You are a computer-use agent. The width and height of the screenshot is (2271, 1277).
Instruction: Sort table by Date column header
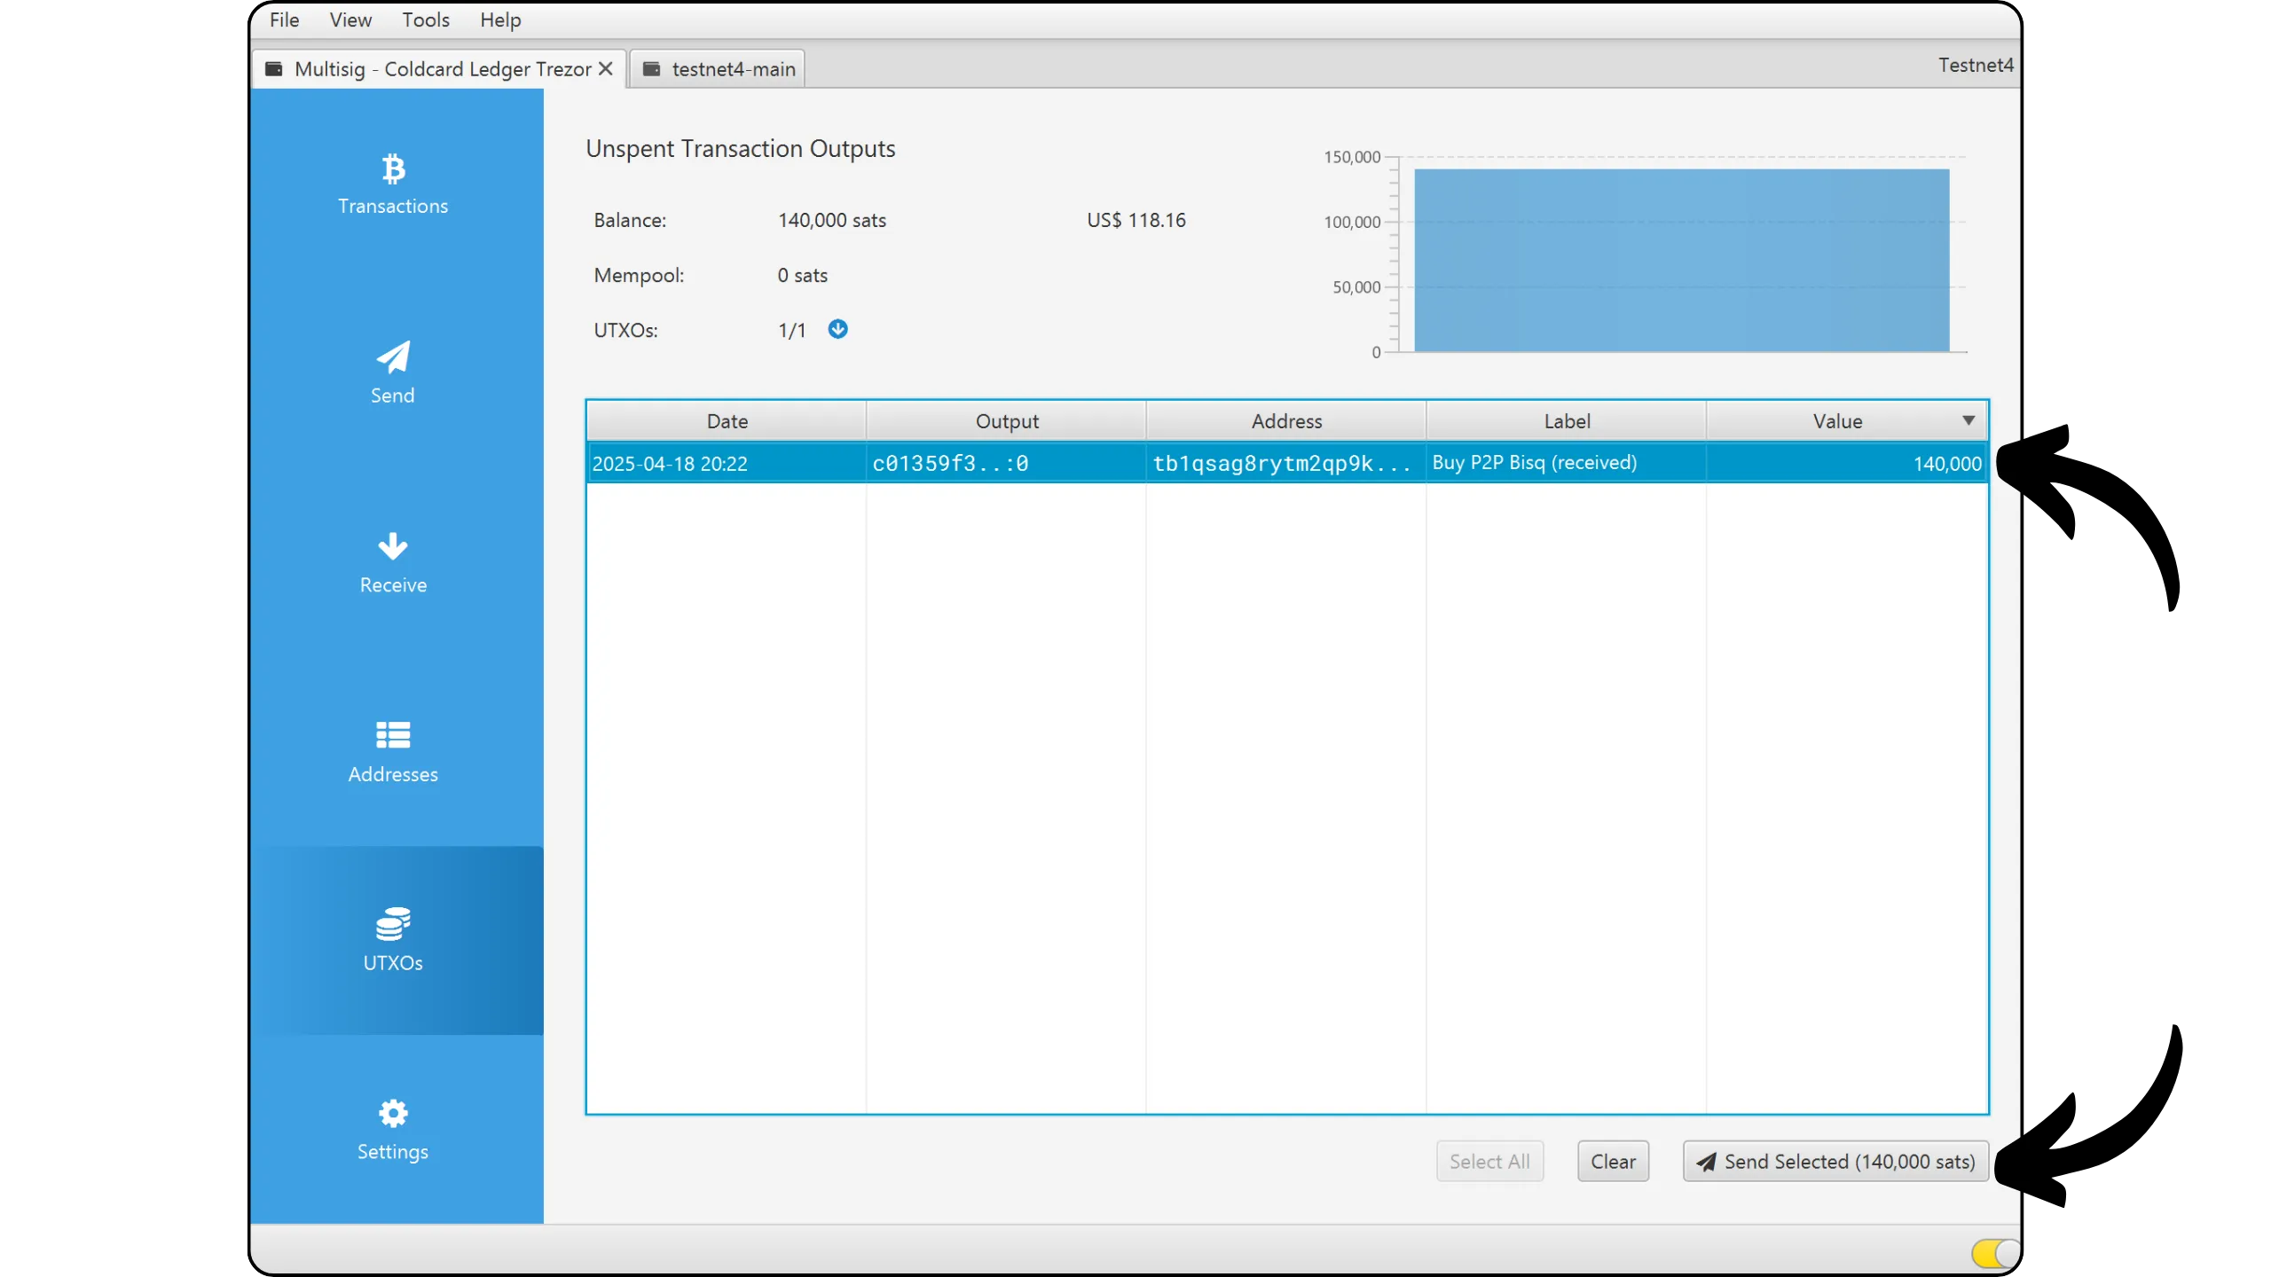click(x=727, y=421)
